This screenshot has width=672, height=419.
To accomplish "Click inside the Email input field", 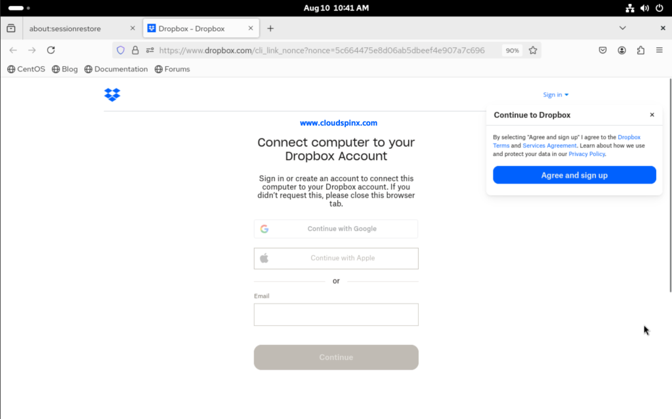I will [335, 315].
